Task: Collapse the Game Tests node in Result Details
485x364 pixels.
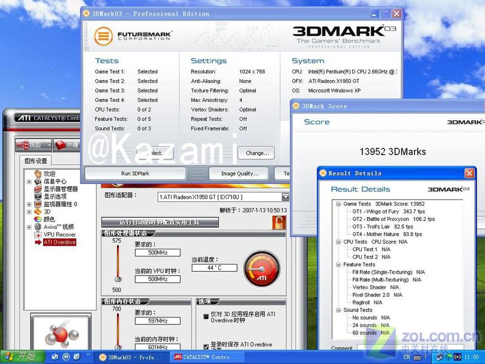Action: click(338, 204)
